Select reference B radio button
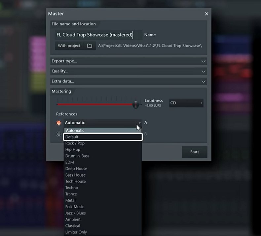This screenshot has width=261, height=236. [58, 134]
